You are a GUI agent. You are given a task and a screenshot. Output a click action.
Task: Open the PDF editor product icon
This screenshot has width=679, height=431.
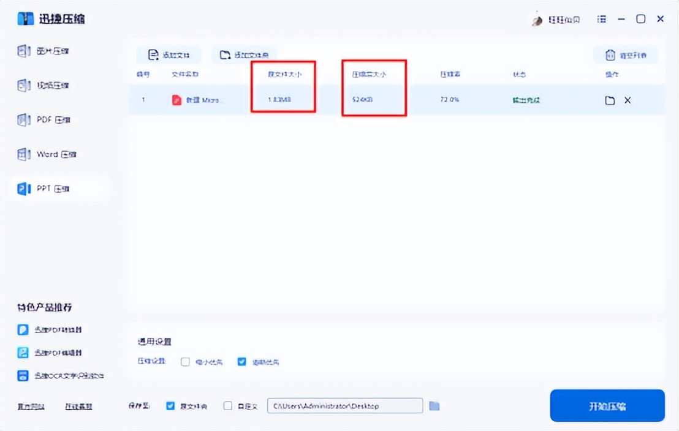(x=23, y=352)
